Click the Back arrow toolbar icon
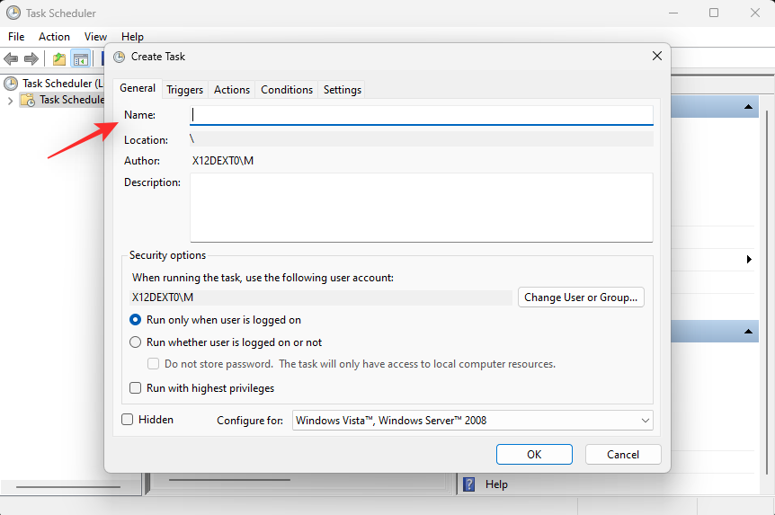This screenshot has width=775, height=515. (x=11, y=59)
